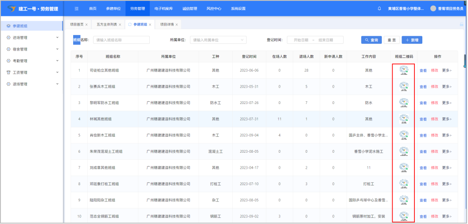The image size is (468, 224).
Task: Click the hamburger menu collapse icon
Action: click(x=77, y=8)
